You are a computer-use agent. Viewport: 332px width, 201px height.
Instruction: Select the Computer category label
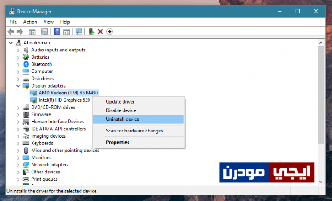(42, 71)
